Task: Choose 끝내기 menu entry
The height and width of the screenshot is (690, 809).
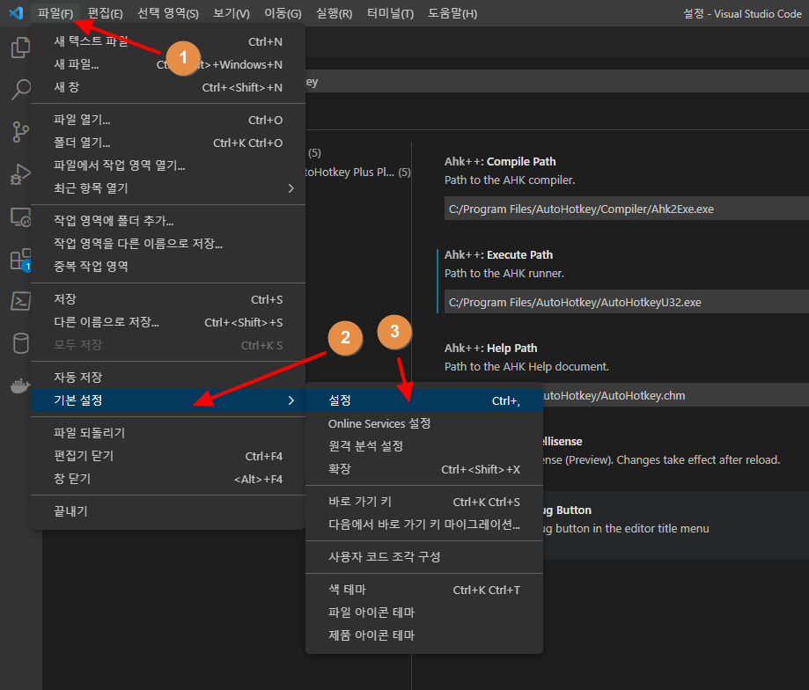Action: [168, 511]
